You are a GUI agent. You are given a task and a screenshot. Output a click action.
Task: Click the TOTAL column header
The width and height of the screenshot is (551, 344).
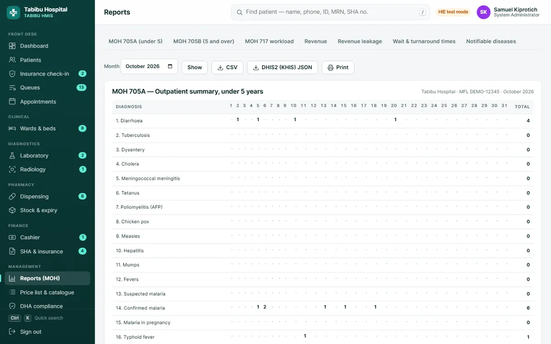tap(522, 106)
